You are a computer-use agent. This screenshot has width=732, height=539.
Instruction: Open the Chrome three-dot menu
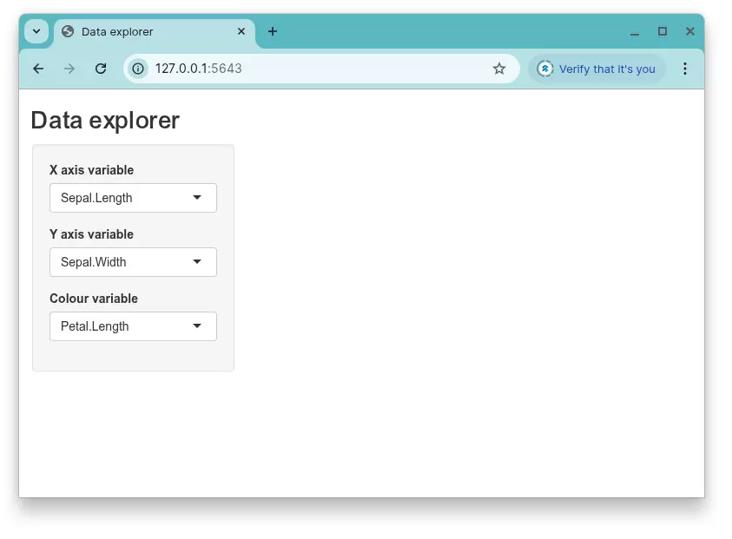[684, 69]
